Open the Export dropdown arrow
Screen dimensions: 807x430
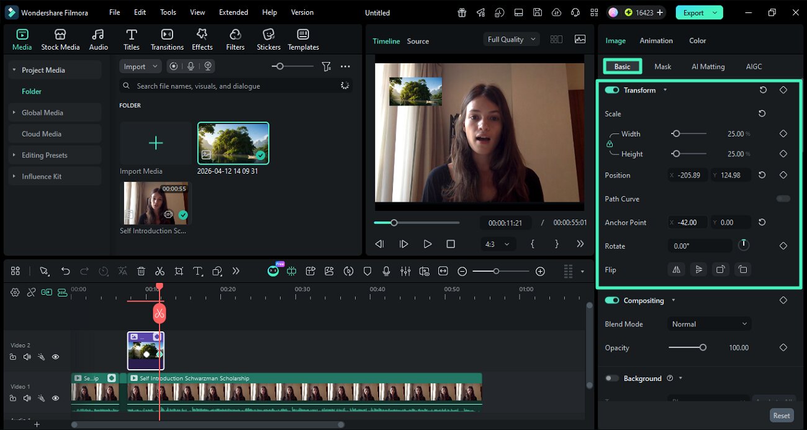pyautogui.click(x=716, y=12)
